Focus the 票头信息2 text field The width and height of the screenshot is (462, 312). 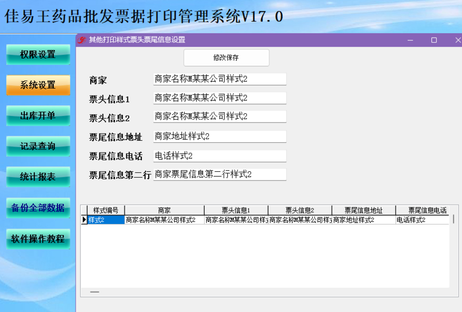point(220,117)
